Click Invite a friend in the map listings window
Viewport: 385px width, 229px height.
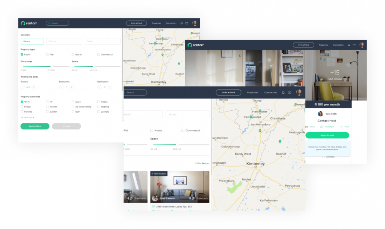[228, 93]
